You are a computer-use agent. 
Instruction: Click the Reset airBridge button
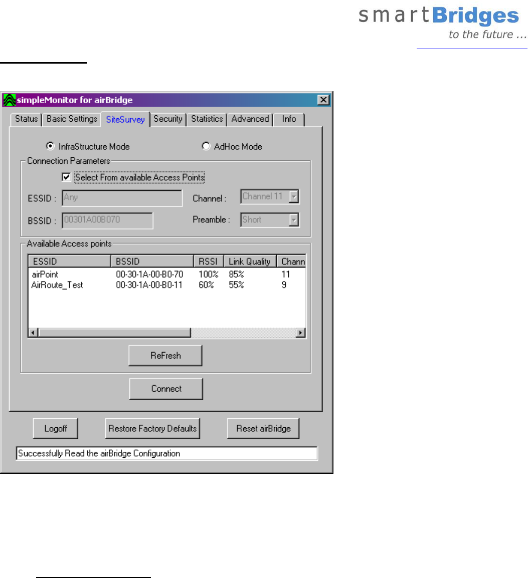263,428
